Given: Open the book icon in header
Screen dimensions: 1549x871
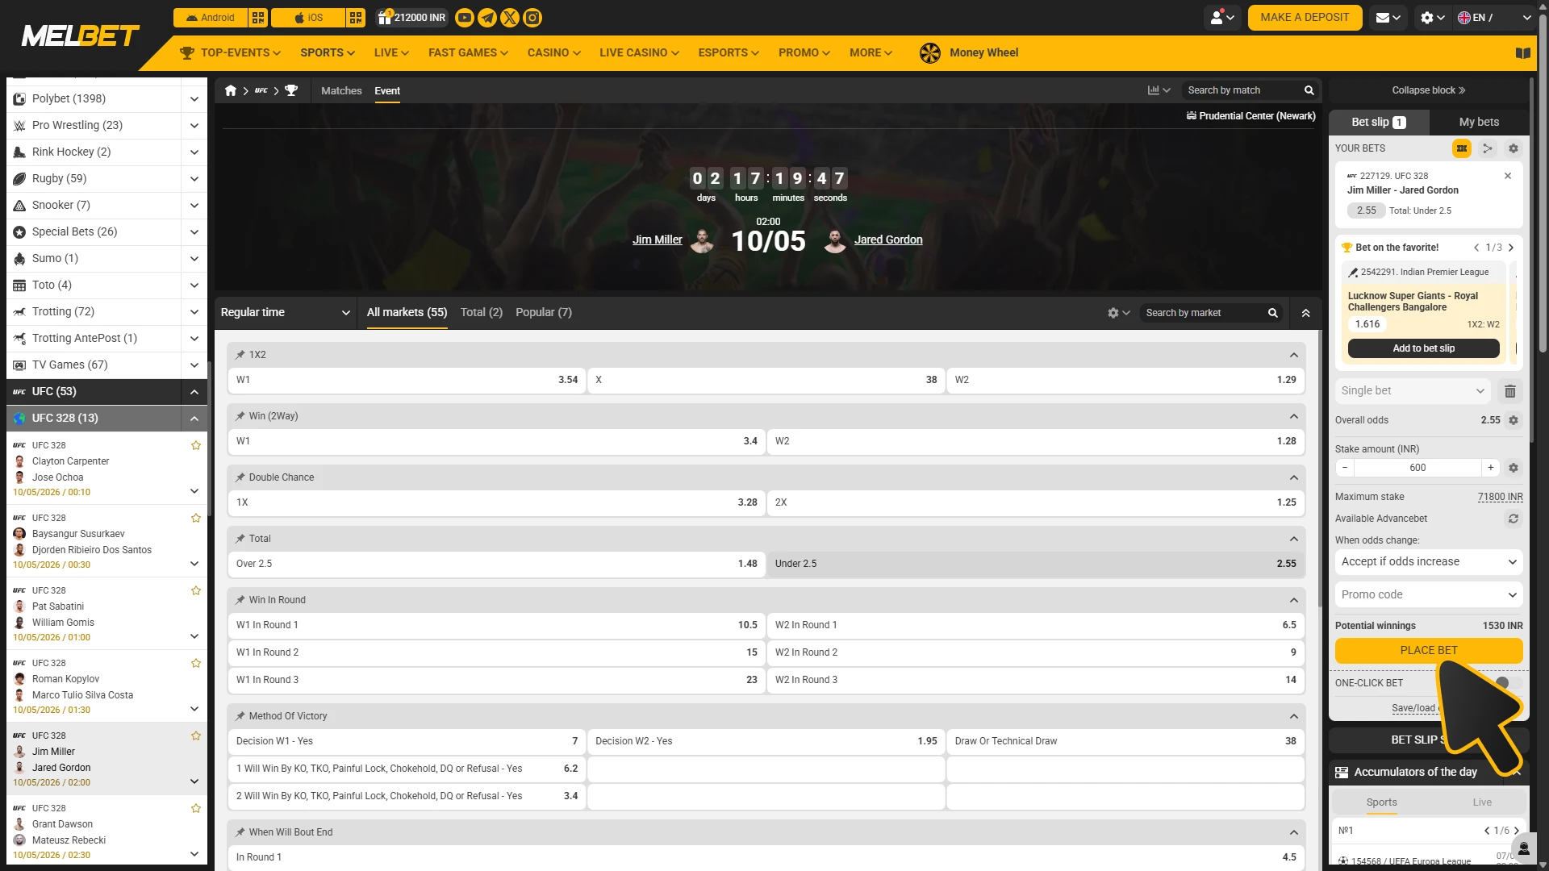Looking at the screenshot, I should coord(1523,53).
